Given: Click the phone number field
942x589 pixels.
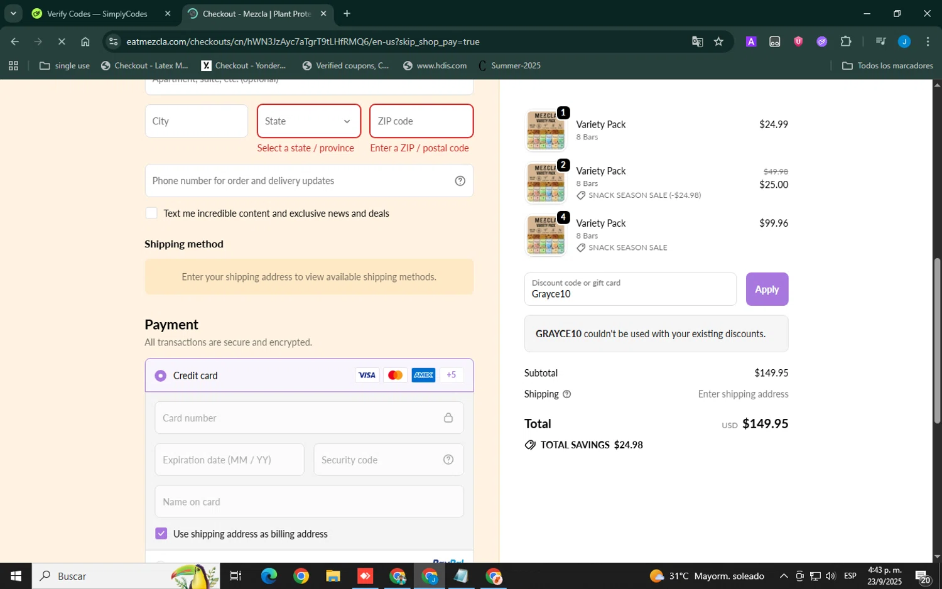Looking at the screenshot, I should (x=309, y=181).
